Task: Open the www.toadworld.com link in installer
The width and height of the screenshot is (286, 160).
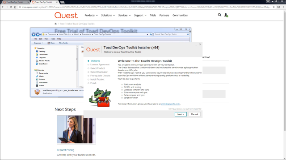Action: [x=170, y=104]
